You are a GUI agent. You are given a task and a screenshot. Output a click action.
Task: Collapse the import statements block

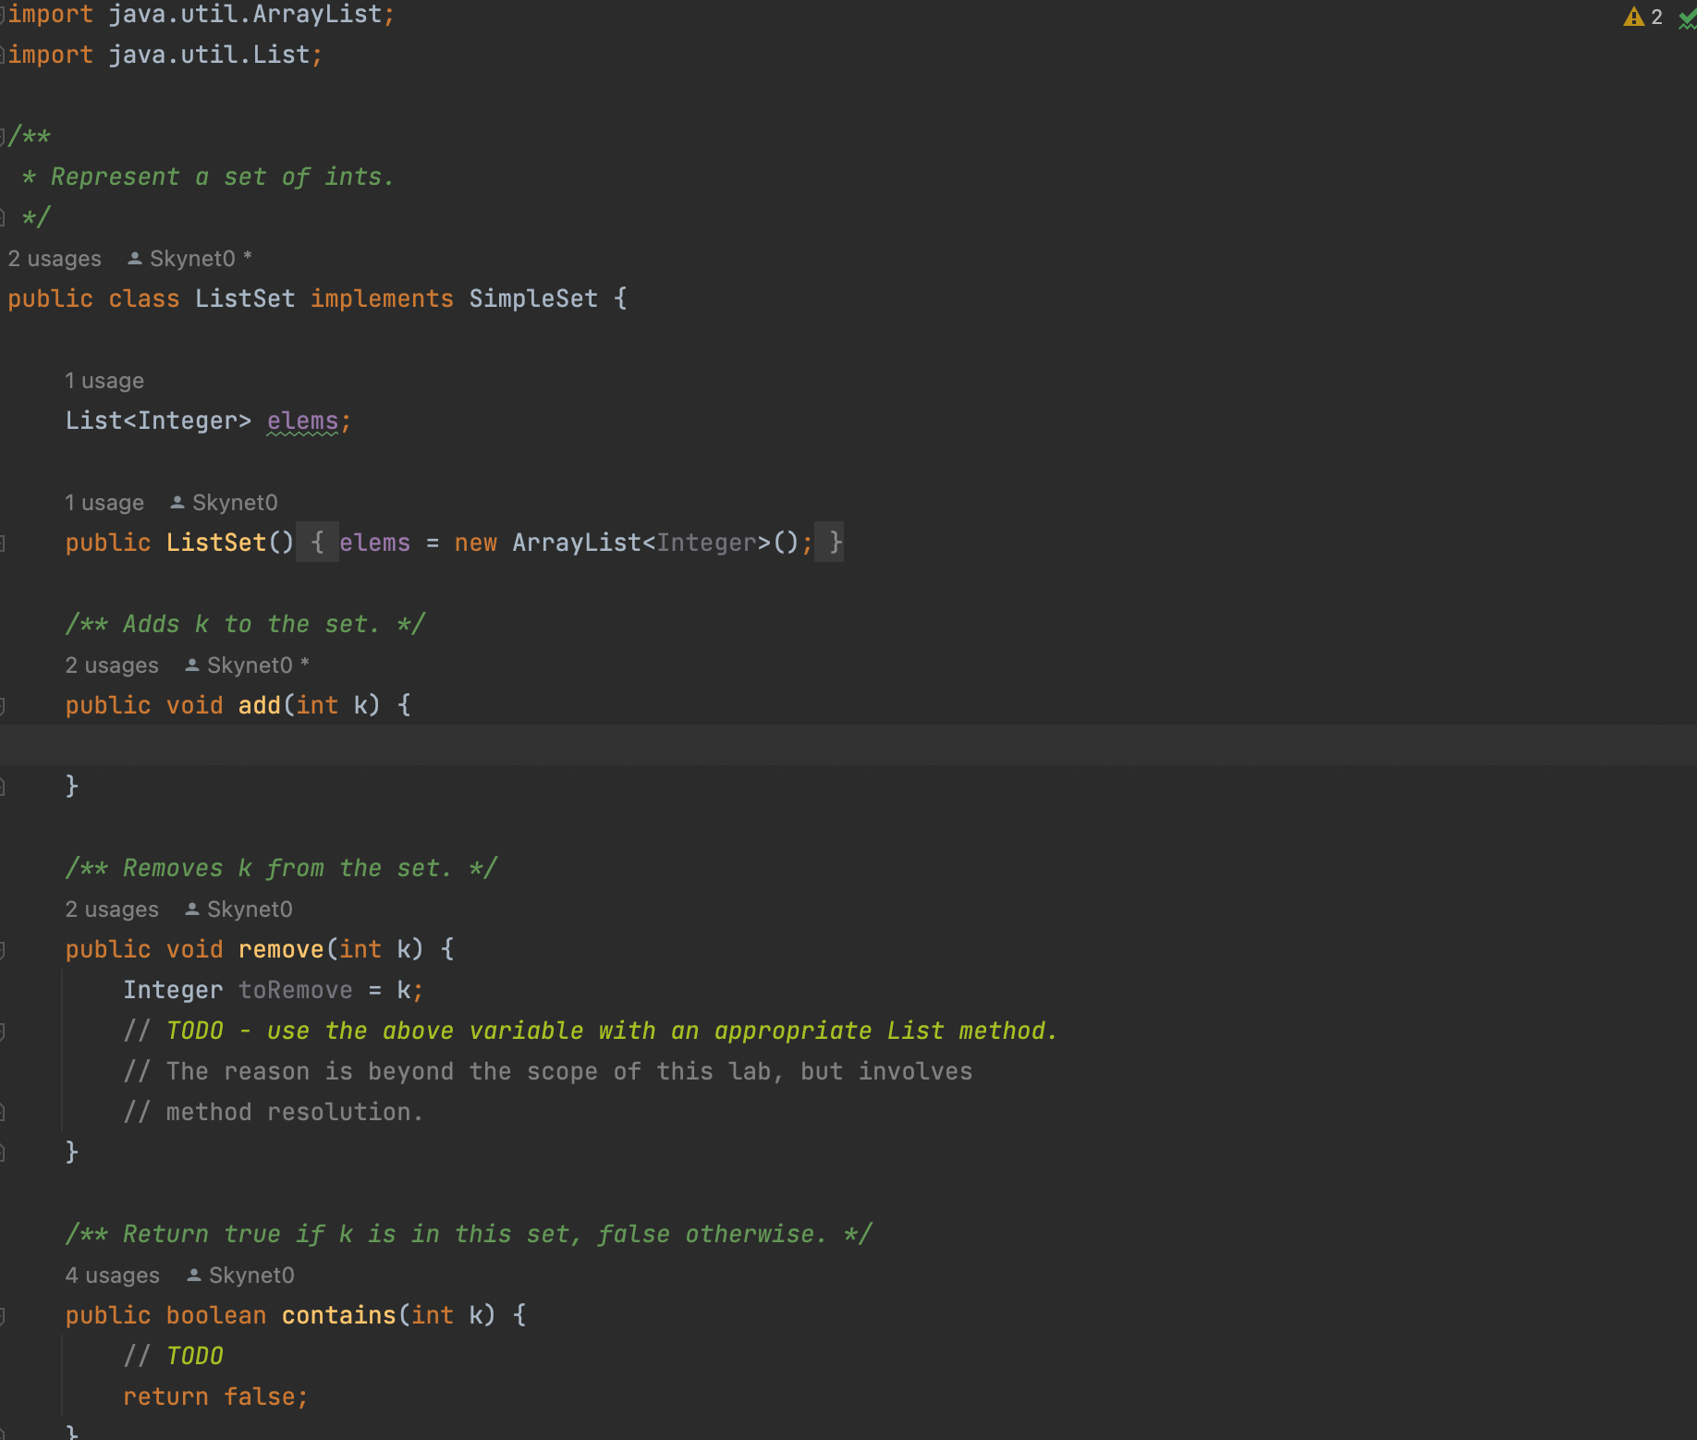click(4, 15)
